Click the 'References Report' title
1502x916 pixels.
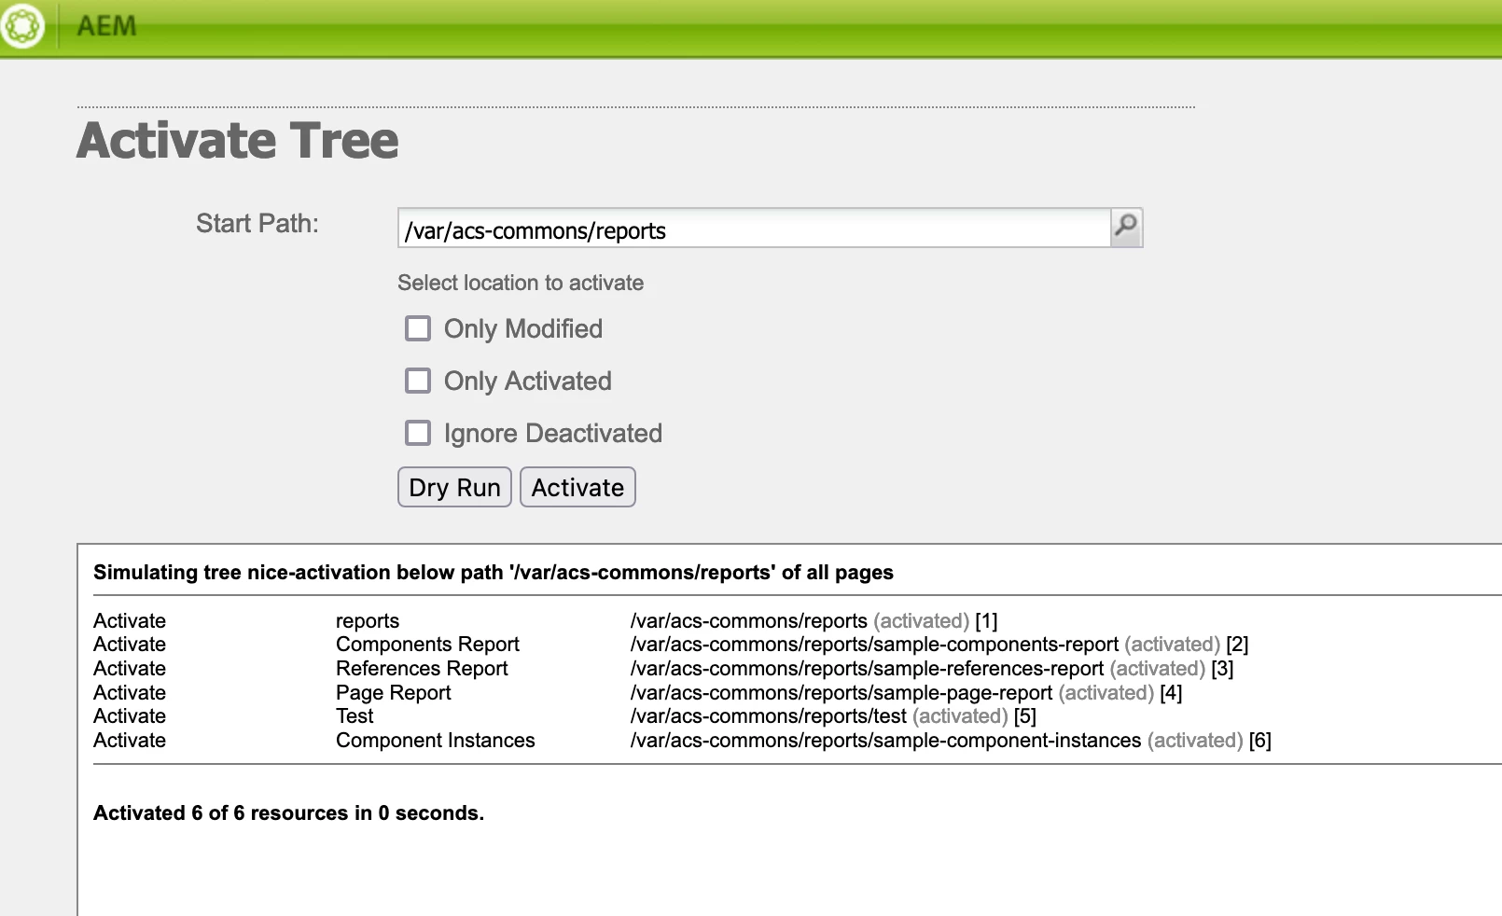click(422, 669)
